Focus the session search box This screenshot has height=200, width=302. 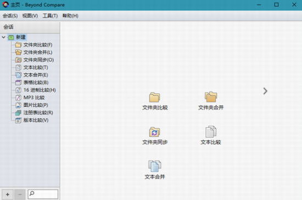[x=43, y=194]
